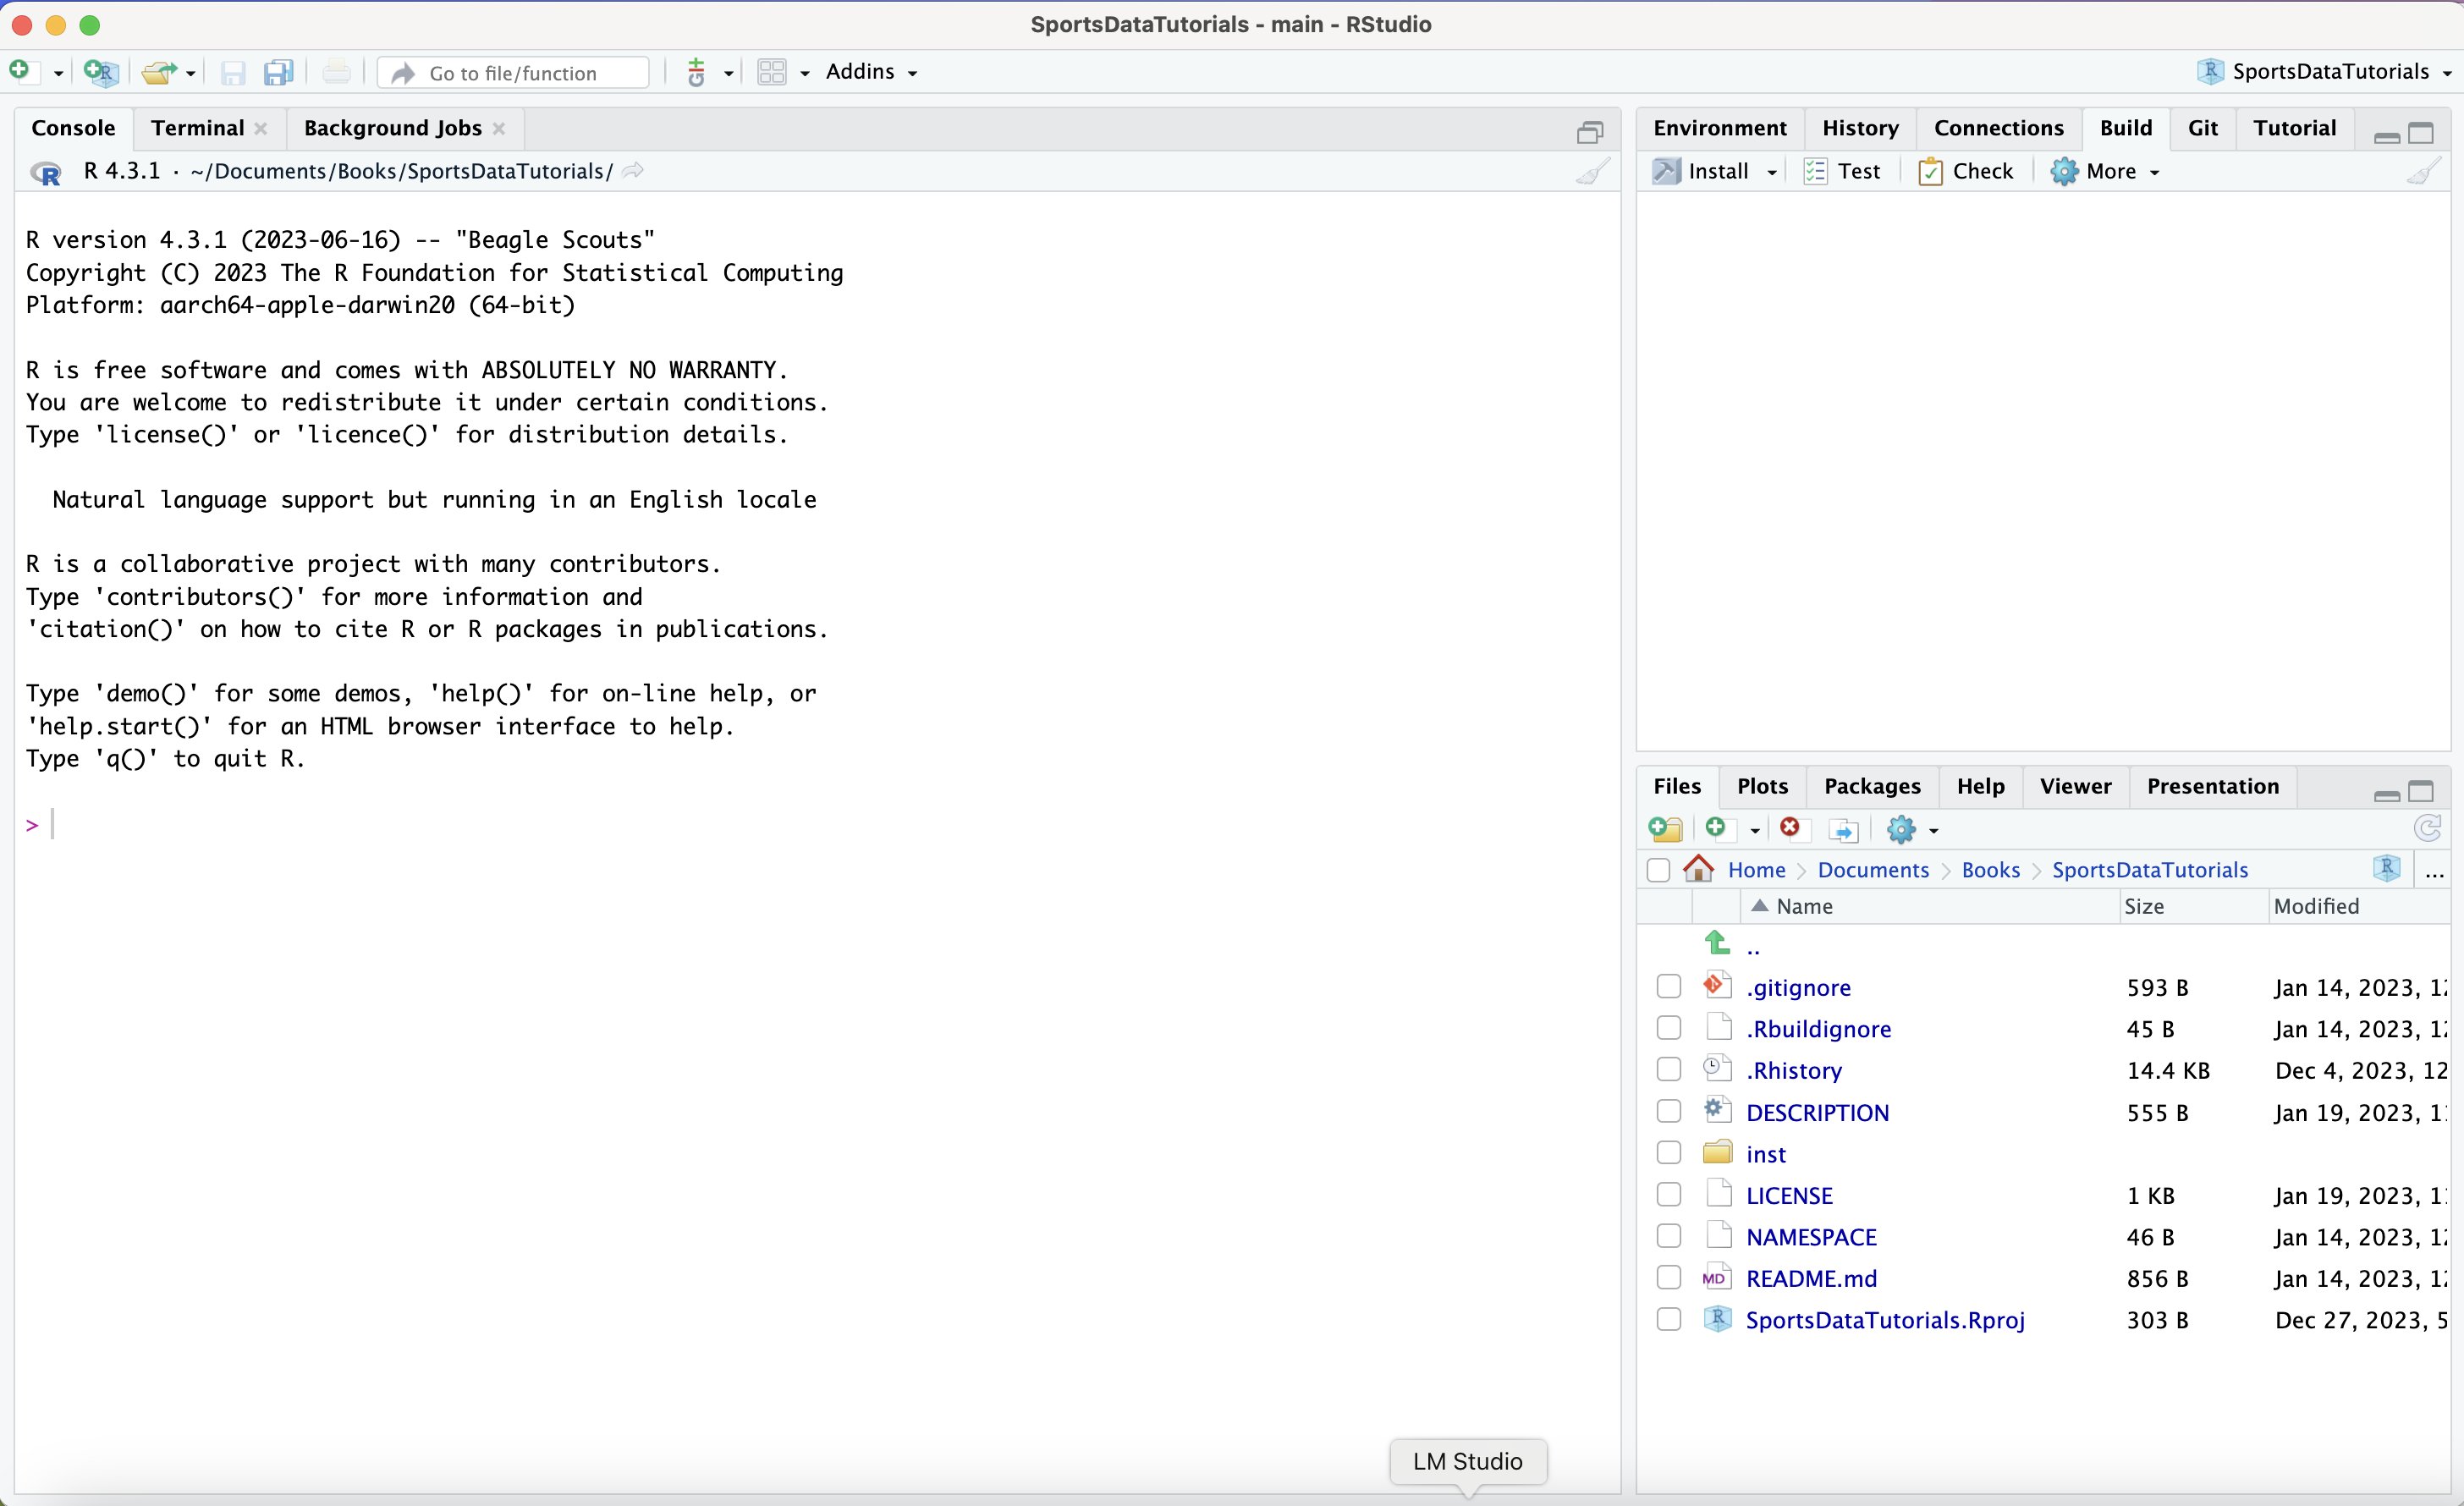Close the Background Jobs tab

tap(499, 128)
